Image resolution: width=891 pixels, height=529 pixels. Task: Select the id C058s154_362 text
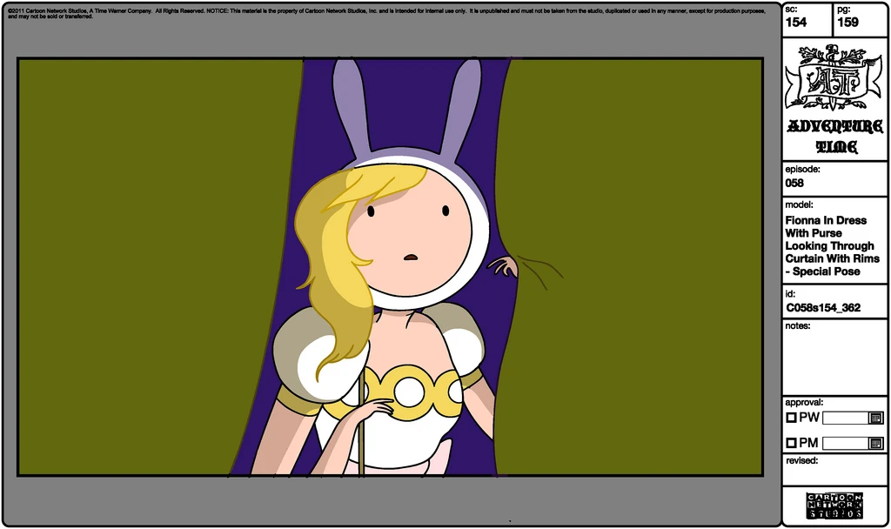pyautogui.click(x=823, y=308)
